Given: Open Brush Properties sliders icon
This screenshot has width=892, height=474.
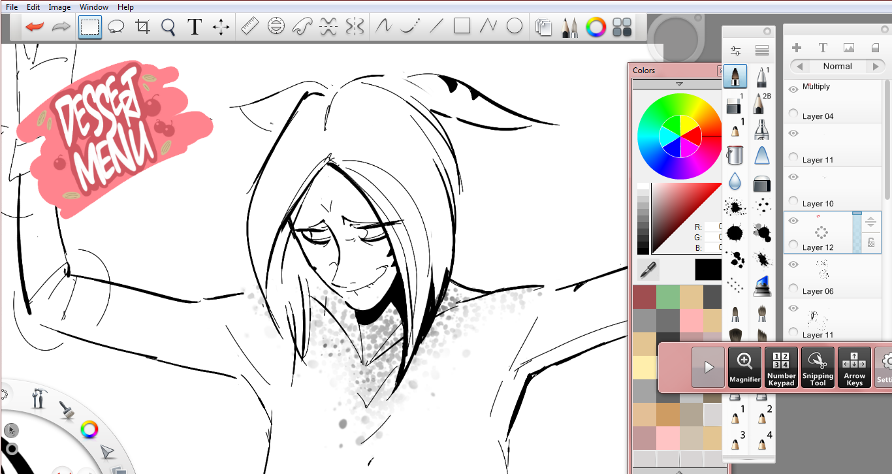Looking at the screenshot, I should click(736, 51).
